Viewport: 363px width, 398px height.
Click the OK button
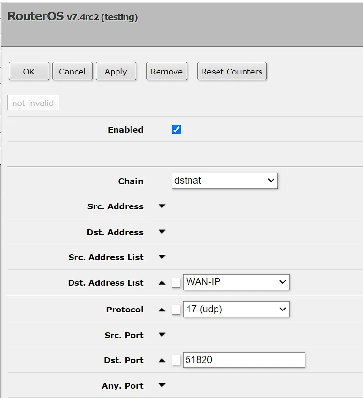[x=29, y=72]
